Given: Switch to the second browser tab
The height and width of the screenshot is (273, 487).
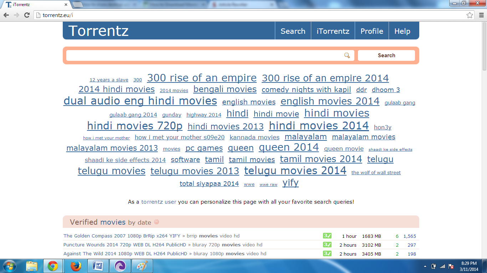Looking at the screenshot, I should point(107,5).
